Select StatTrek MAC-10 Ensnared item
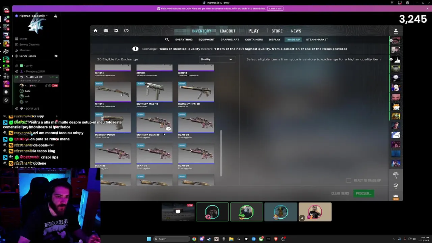 click(154, 95)
